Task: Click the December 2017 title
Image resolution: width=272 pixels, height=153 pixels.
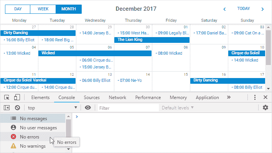Action: pyautogui.click(x=136, y=9)
